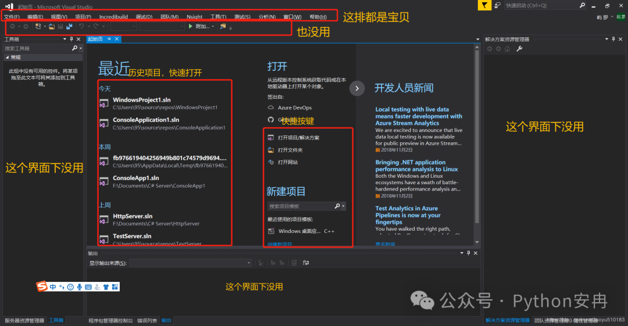This screenshot has height=326, width=628.
Task: Open recent solution WindowsProject1.sln
Action: click(142, 100)
